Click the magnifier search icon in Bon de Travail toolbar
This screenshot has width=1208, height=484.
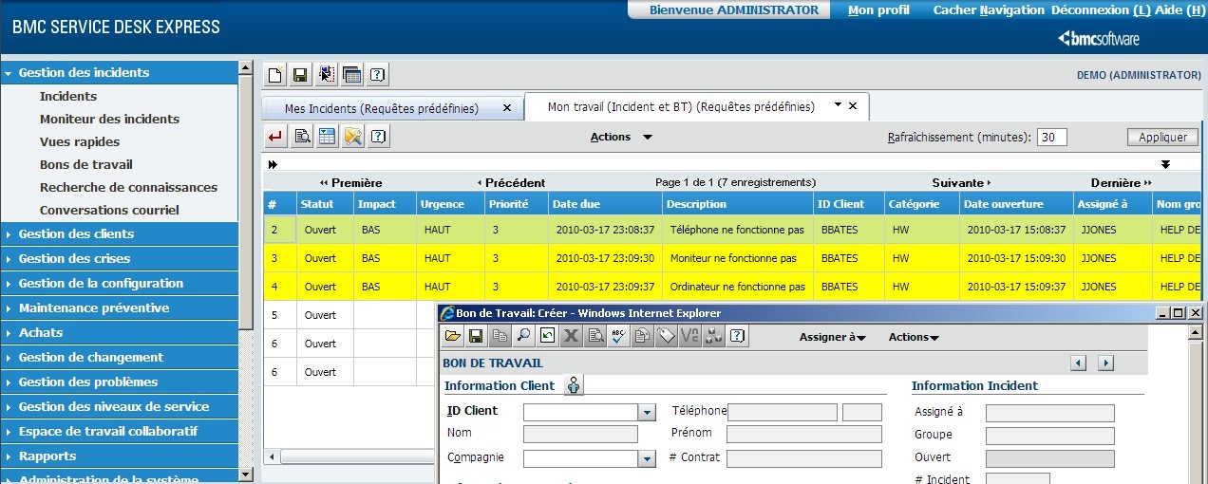tap(524, 335)
